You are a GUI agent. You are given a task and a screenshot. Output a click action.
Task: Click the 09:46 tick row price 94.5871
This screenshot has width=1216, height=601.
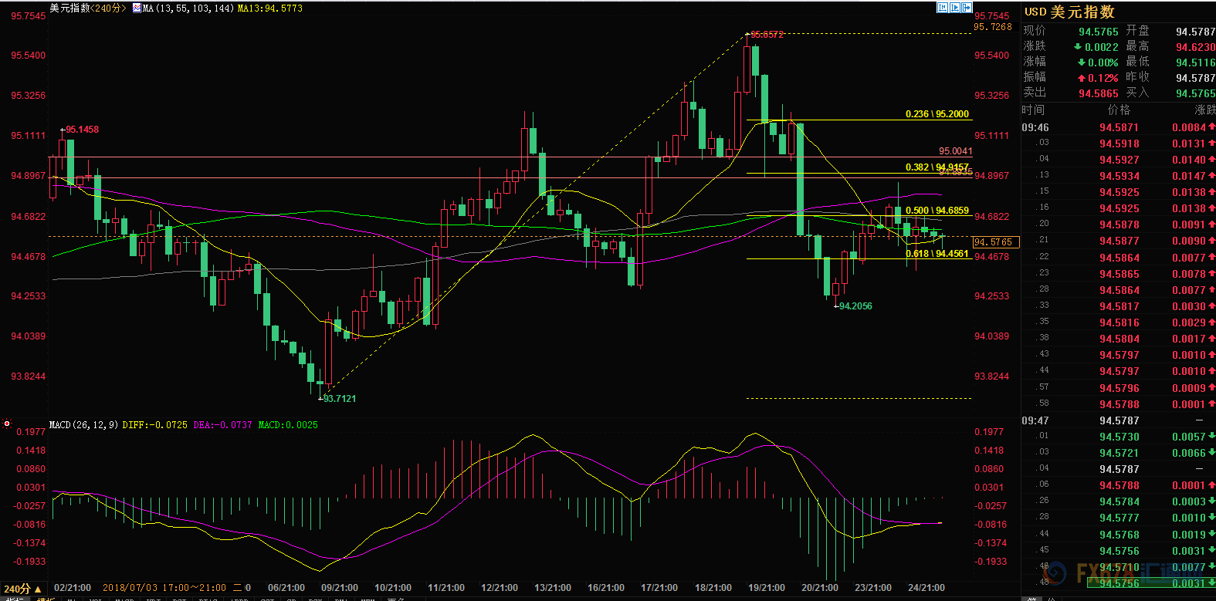pyautogui.click(x=1119, y=127)
